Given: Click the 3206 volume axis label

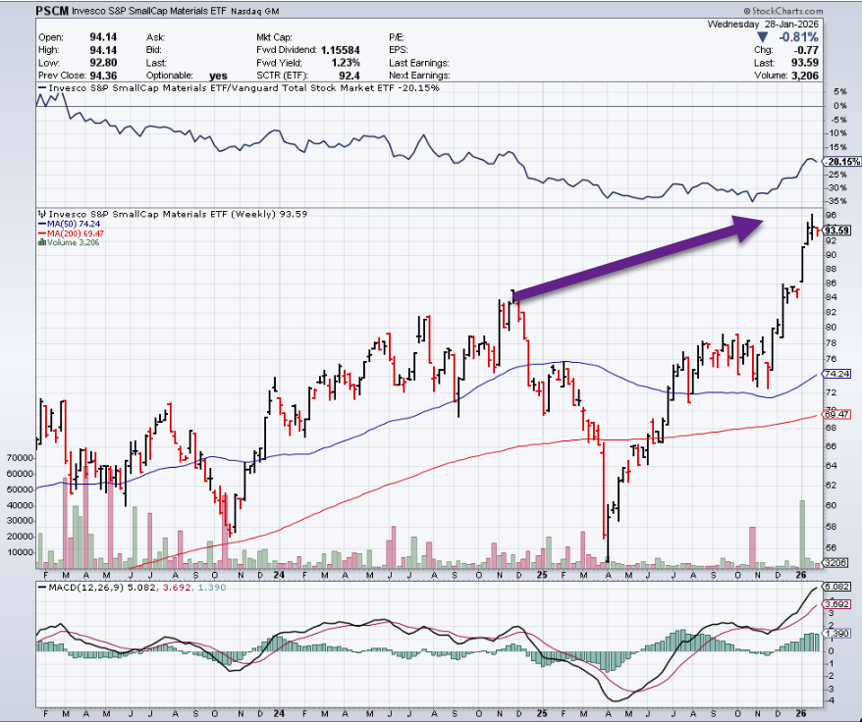Looking at the screenshot, I should (835, 563).
